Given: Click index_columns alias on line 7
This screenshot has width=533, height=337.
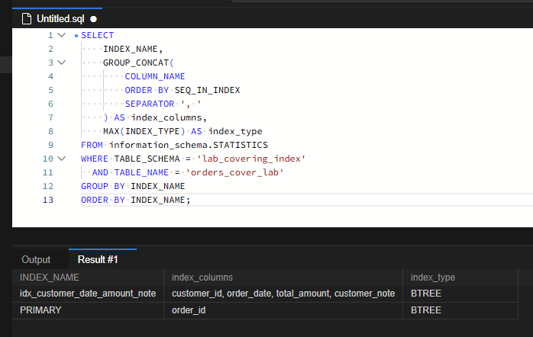Looking at the screenshot, I should pos(166,117).
